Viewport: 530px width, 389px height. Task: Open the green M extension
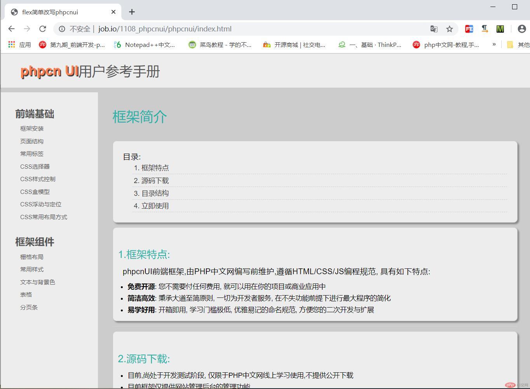tap(500, 29)
